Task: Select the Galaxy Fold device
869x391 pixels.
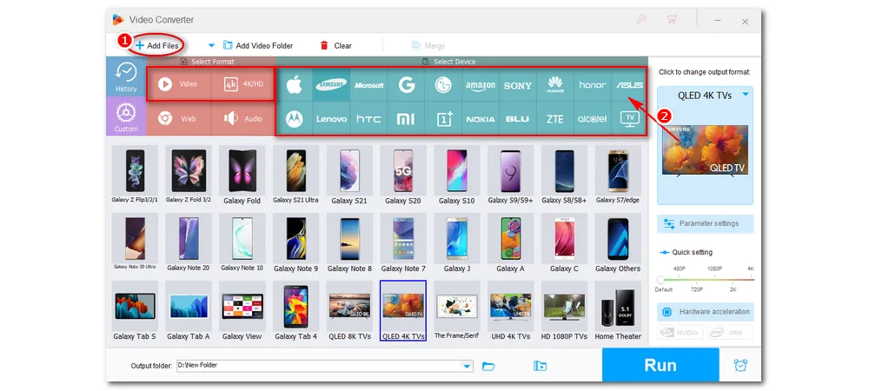Action: pos(242,175)
